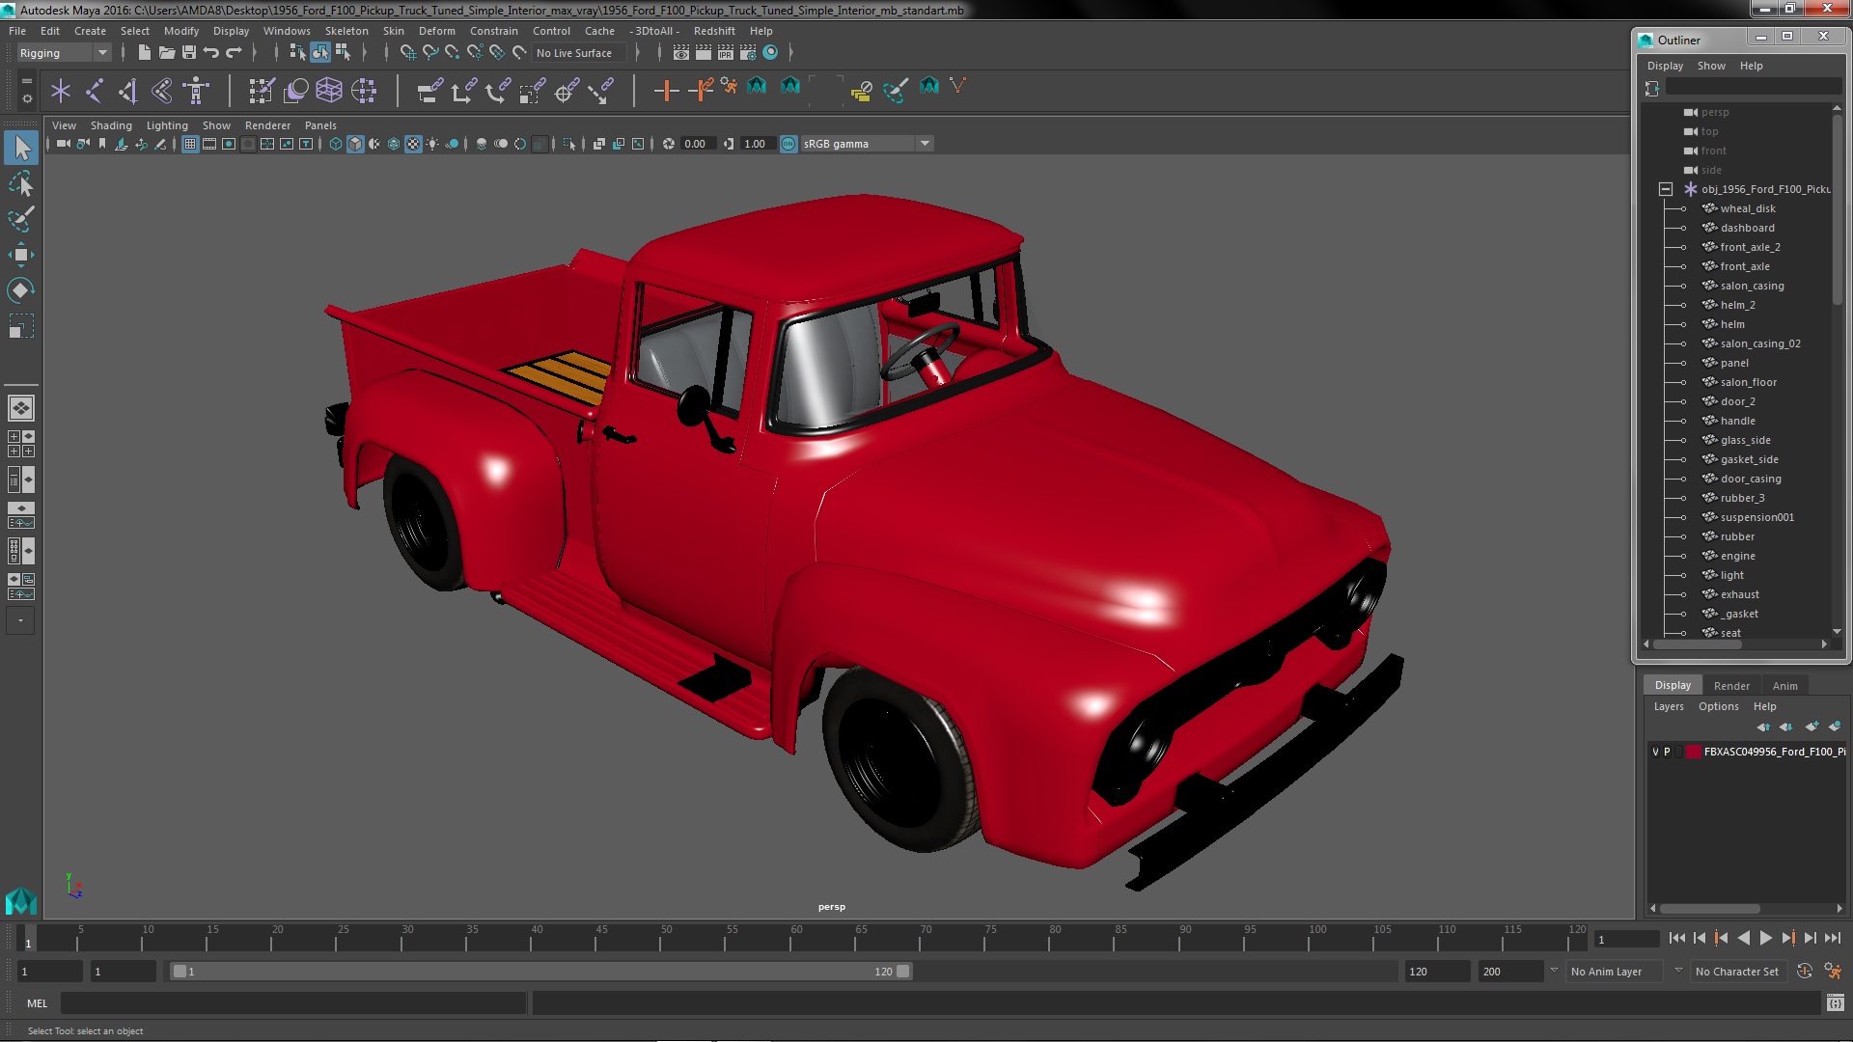Click the Outliner search field
Viewport: 1853px width, 1042px height.
pyautogui.click(x=1753, y=88)
